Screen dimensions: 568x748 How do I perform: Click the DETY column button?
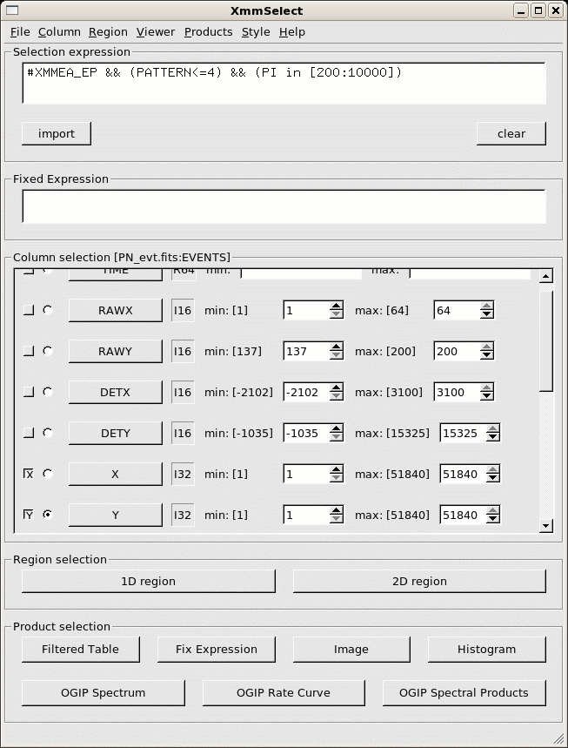(116, 433)
